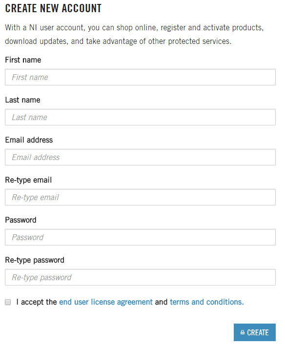
Task: Click the Email address label
Action: [29, 140]
